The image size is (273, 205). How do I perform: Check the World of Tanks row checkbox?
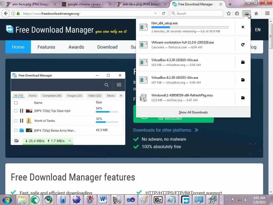pyautogui.click(x=16, y=121)
